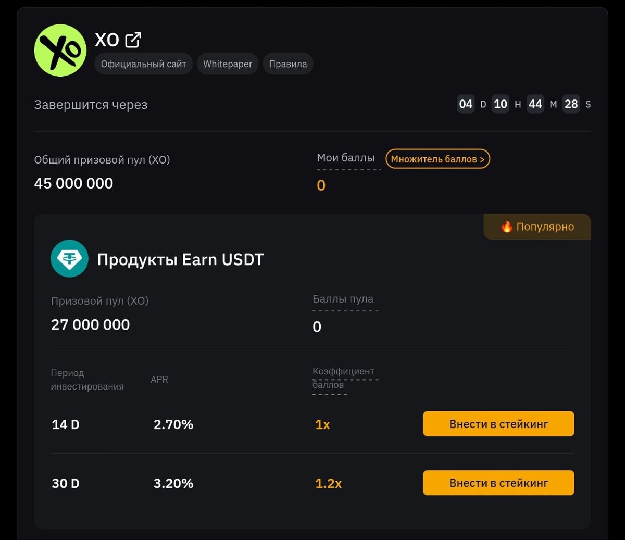Open the Whitepaper link
Screen dimensions: 625x540
(228, 64)
